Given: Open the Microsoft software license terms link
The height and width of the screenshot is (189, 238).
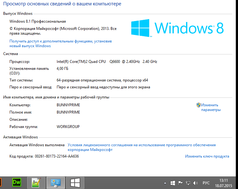Looking at the screenshot, I should pyautogui.click(x=142, y=147).
